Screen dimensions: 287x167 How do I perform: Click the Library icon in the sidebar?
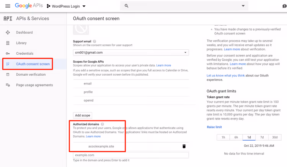[x=8, y=43]
